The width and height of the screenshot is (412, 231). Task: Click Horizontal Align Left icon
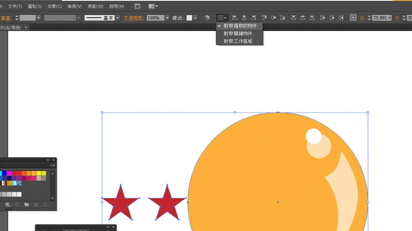(x=235, y=18)
